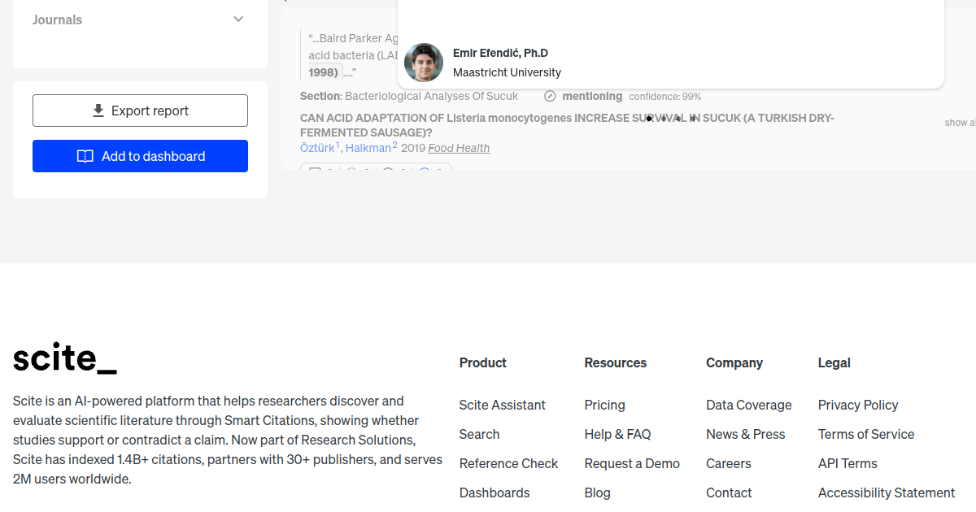Screen dimensions: 976x512
Task: Open author Halkman's profile link
Action: (368, 148)
